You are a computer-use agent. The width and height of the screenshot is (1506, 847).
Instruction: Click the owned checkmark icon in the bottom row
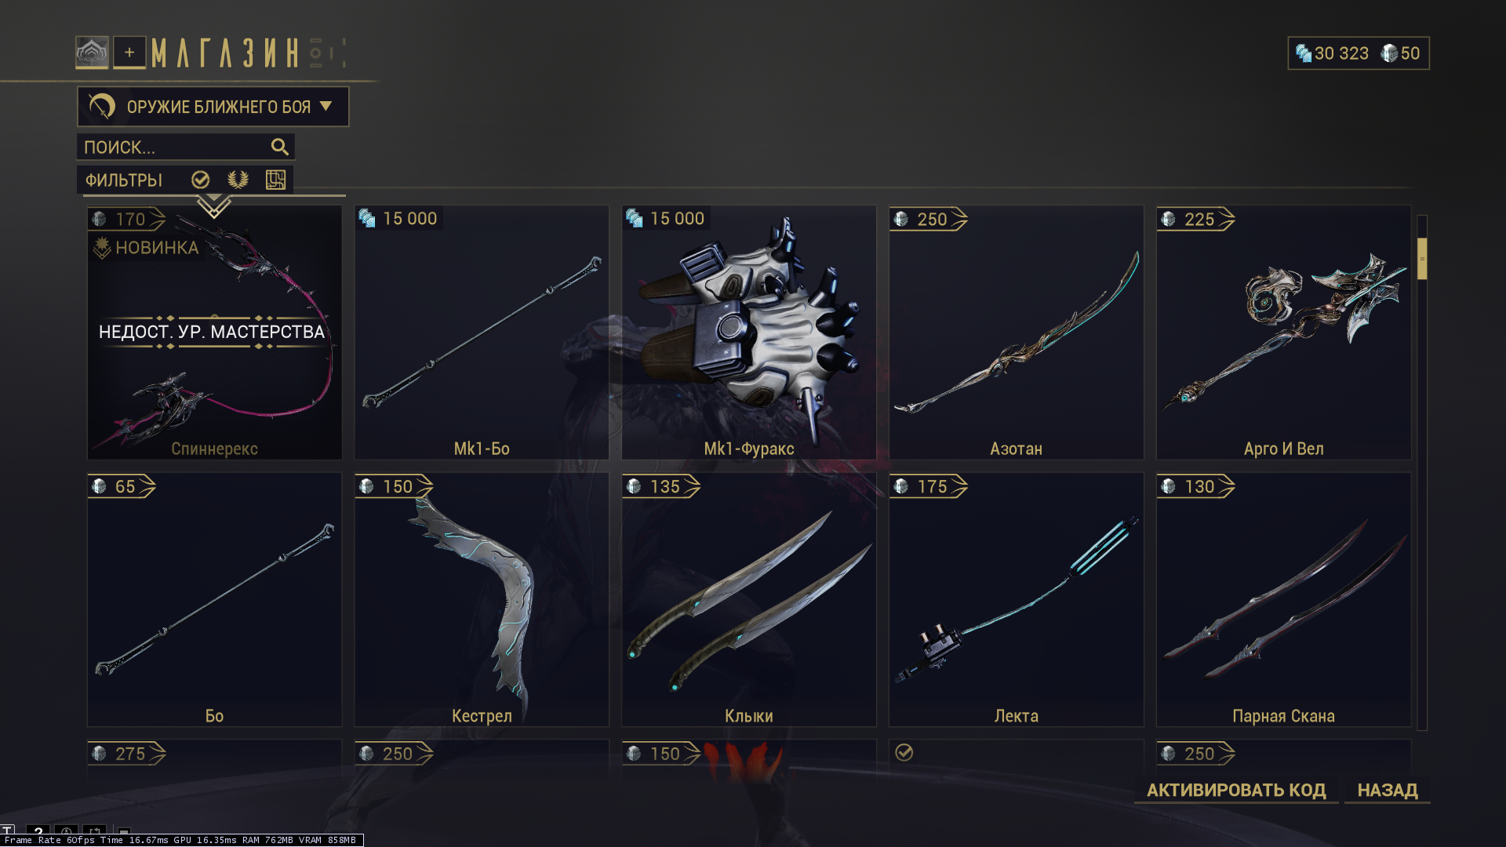click(904, 753)
